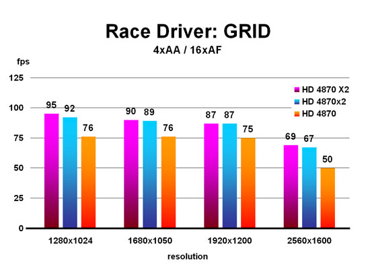Click the magenta bar labeled 69
Screen dimensions: 370x277
tap(291, 186)
